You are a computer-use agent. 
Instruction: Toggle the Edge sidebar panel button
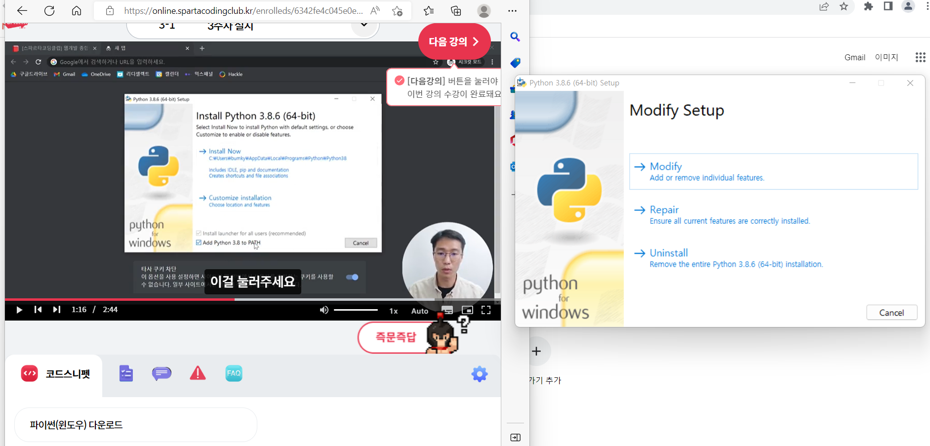point(515,438)
